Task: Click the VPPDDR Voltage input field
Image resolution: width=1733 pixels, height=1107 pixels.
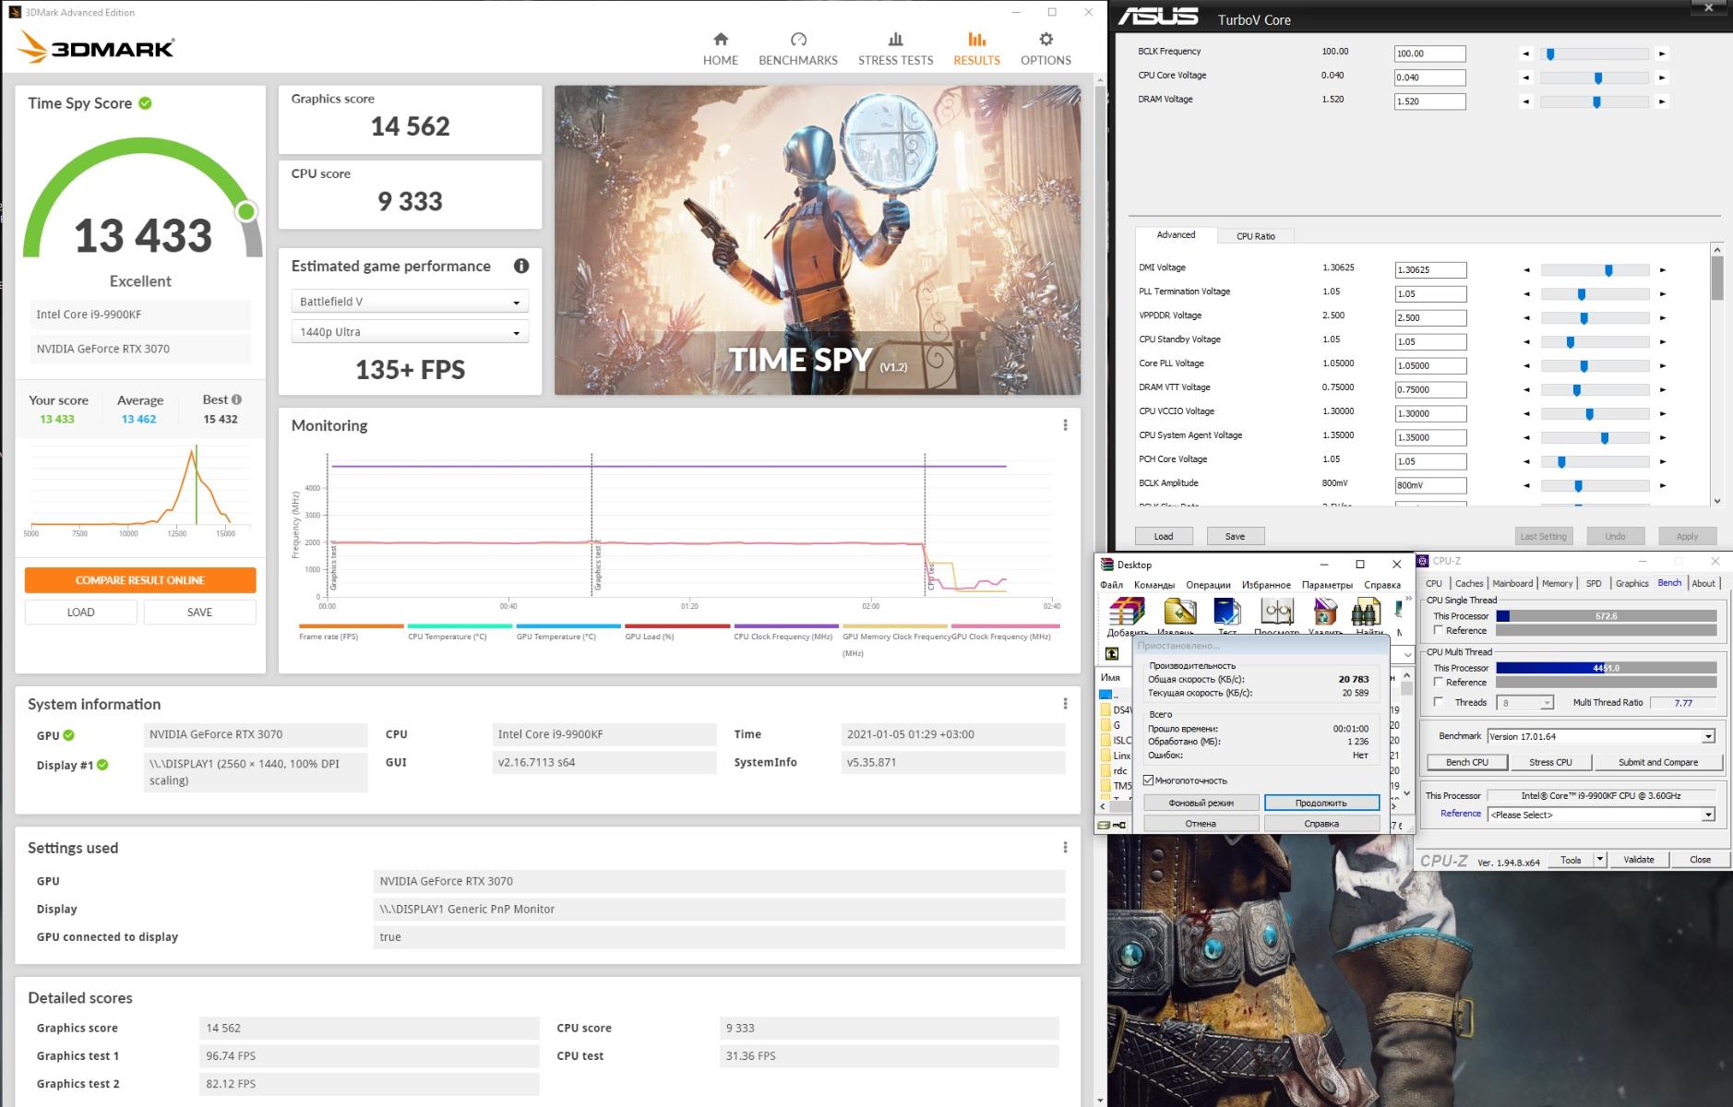Action: (1429, 317)
